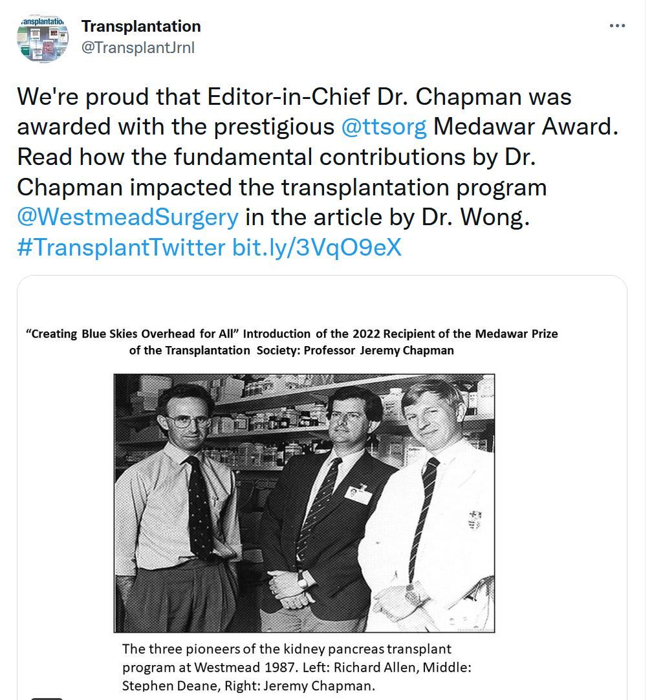Open the Transplantation display name profile
Screen dimensions: 652x700
(x=141, y=27)
